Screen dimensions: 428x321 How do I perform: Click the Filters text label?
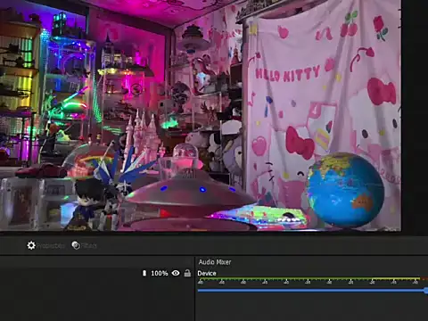tap(89, 246)
